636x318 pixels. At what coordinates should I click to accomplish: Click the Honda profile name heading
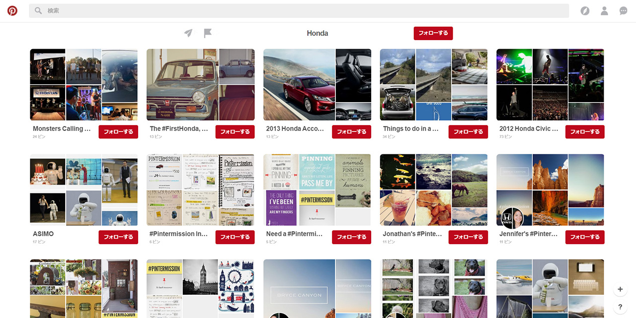click(318, 33)
